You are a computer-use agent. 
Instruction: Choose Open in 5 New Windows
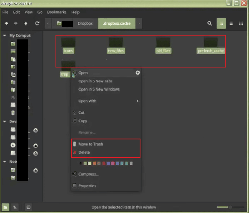pos(105,89)
